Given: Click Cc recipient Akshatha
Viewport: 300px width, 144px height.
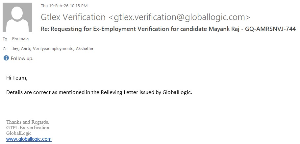Looking at the screenshot, I should tap(85, 49).
